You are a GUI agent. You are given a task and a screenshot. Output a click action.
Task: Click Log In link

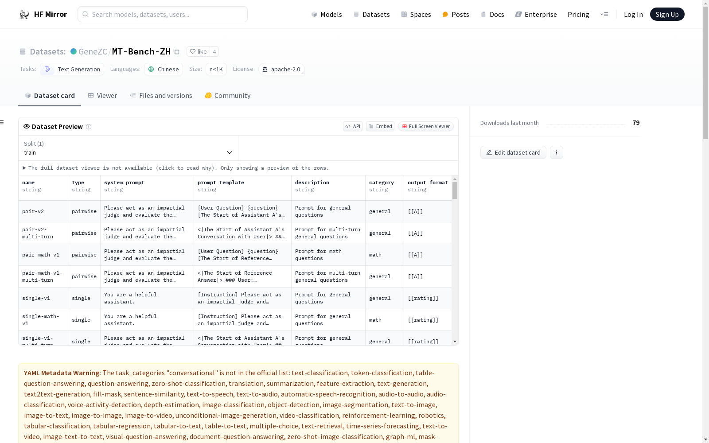coord(633,14)
